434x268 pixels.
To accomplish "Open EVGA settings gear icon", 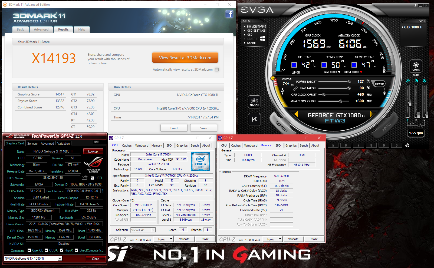I will click(407, 145).
